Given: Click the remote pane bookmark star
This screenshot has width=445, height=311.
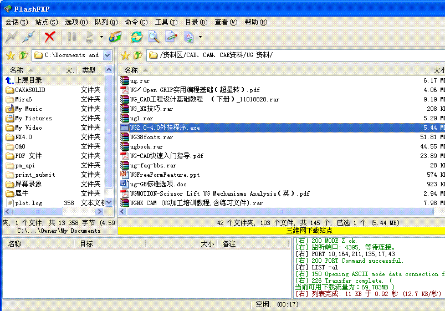Looking at the screenshot, I should [x=125, y=55].
